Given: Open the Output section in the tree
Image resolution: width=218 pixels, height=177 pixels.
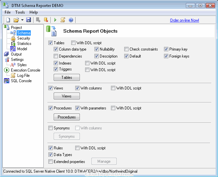Looking at the screenshot, I should tap(16, 54).
